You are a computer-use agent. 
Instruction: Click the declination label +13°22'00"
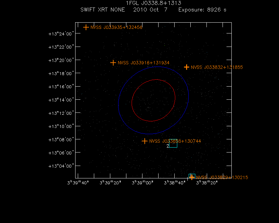point(61,47)
